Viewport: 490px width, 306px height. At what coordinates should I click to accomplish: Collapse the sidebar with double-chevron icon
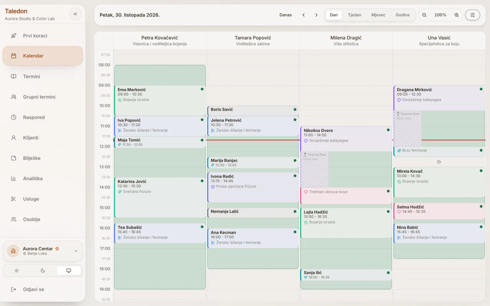(x=75, y=14)
